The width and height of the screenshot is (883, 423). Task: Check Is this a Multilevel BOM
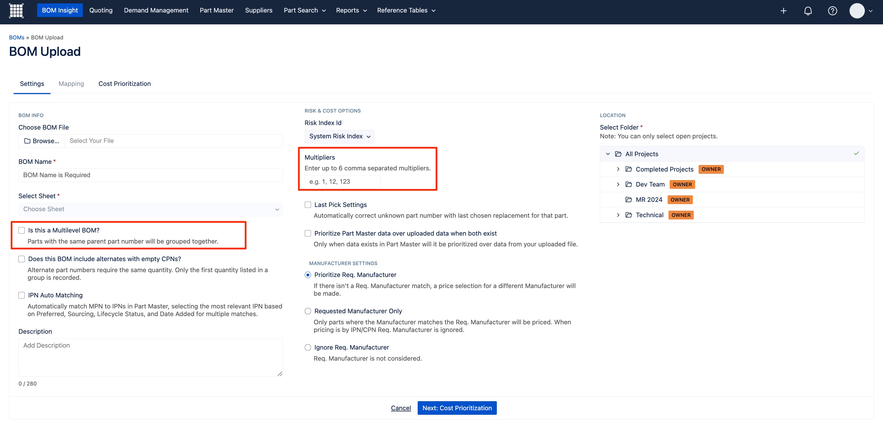(x=22, y=230)
